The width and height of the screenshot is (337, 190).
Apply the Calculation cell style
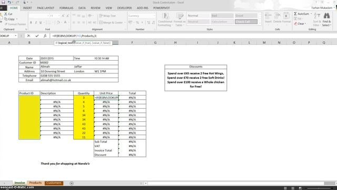click(x=222, y=22)
